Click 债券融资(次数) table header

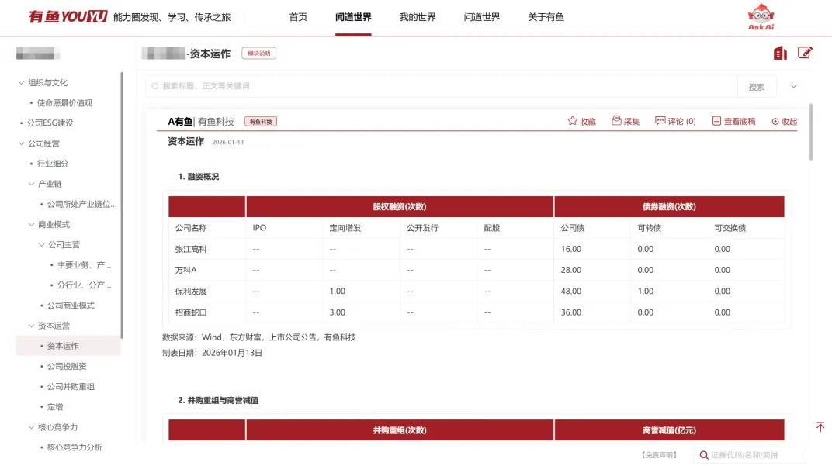pos(669,207)
